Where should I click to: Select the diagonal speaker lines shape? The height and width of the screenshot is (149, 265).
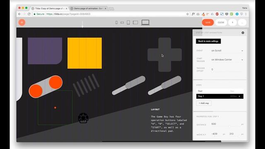point(86,85)
